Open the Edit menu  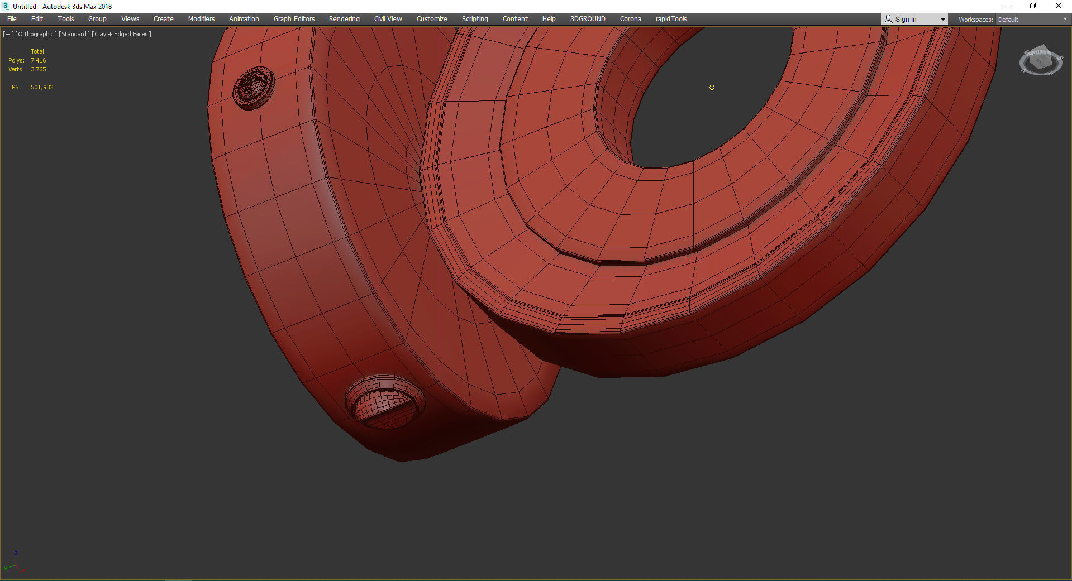37,19
